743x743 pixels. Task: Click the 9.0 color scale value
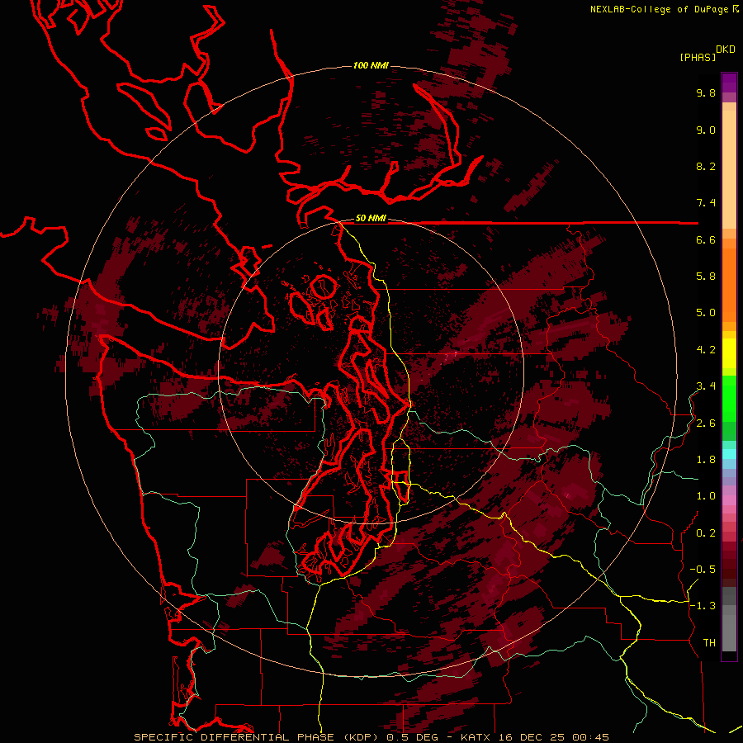tap(706, 130)
